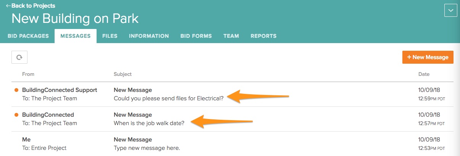
Task: Create a new message
Action: (428, 57)
